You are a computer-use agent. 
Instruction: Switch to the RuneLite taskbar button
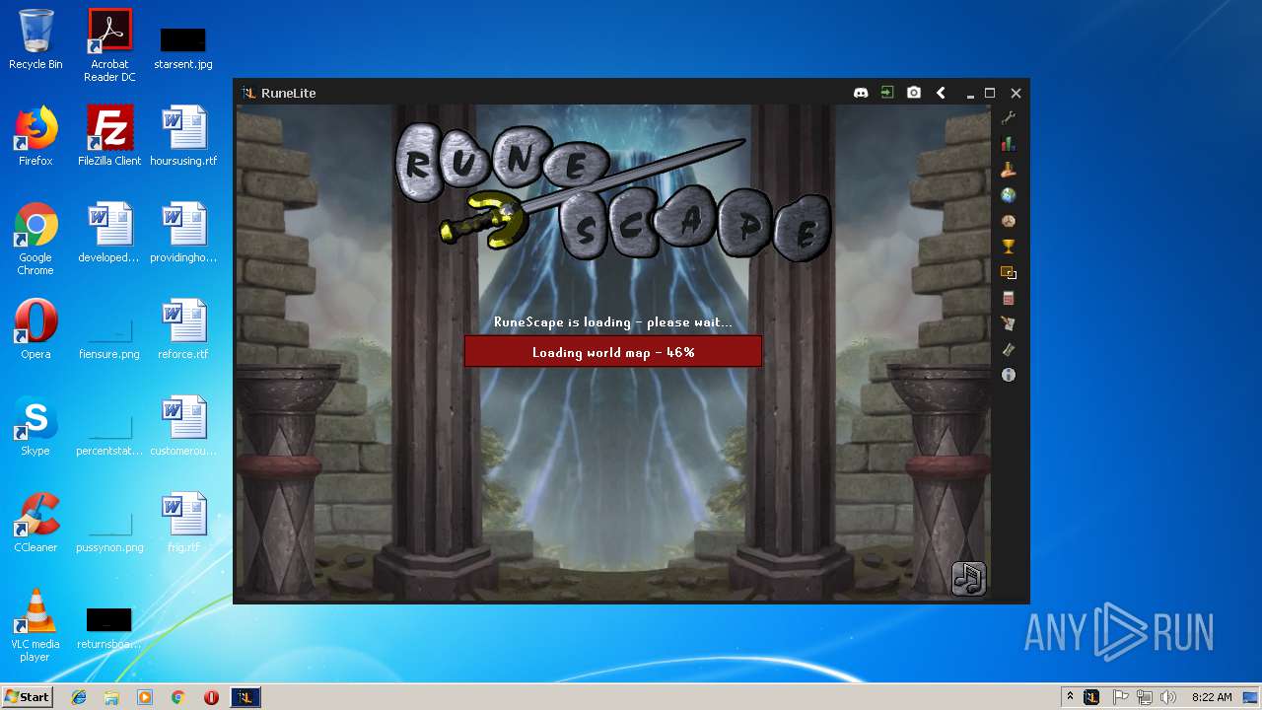click(245, 697)
